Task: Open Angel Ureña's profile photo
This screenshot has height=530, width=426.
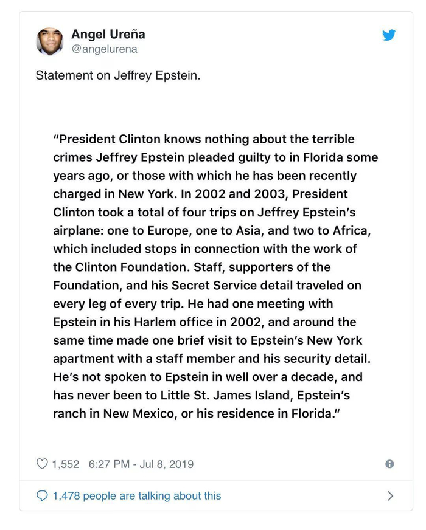Action: tap(49, 41)
